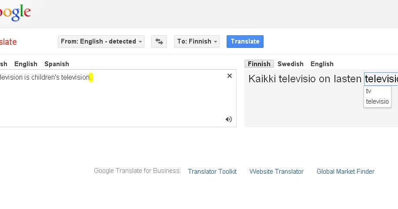398x209 pixels.
Task: Choose 'televisio' from alternatives popup
Action: point(378,101)
